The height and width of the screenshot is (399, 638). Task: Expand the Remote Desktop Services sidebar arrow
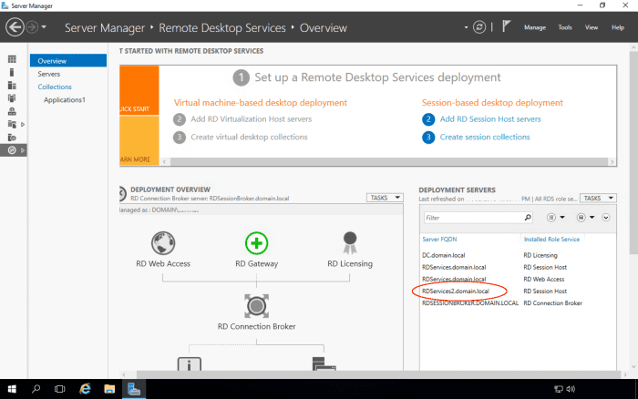pyautogui.click(x=23, y=150)
